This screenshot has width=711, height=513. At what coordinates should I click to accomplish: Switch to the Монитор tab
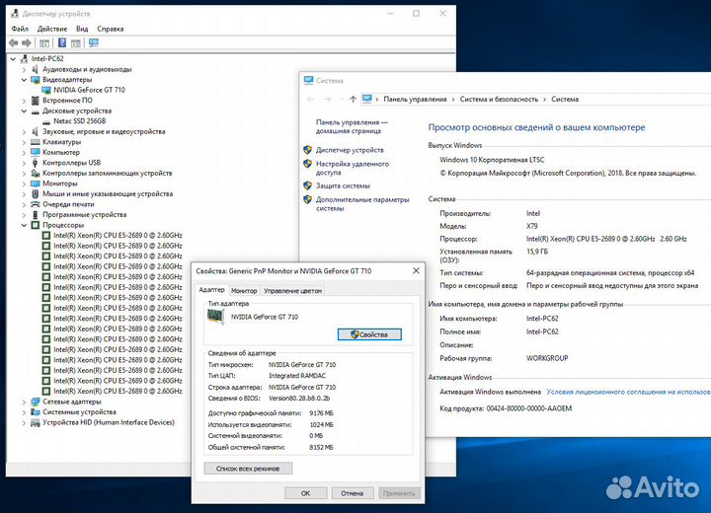coord(244,291)
